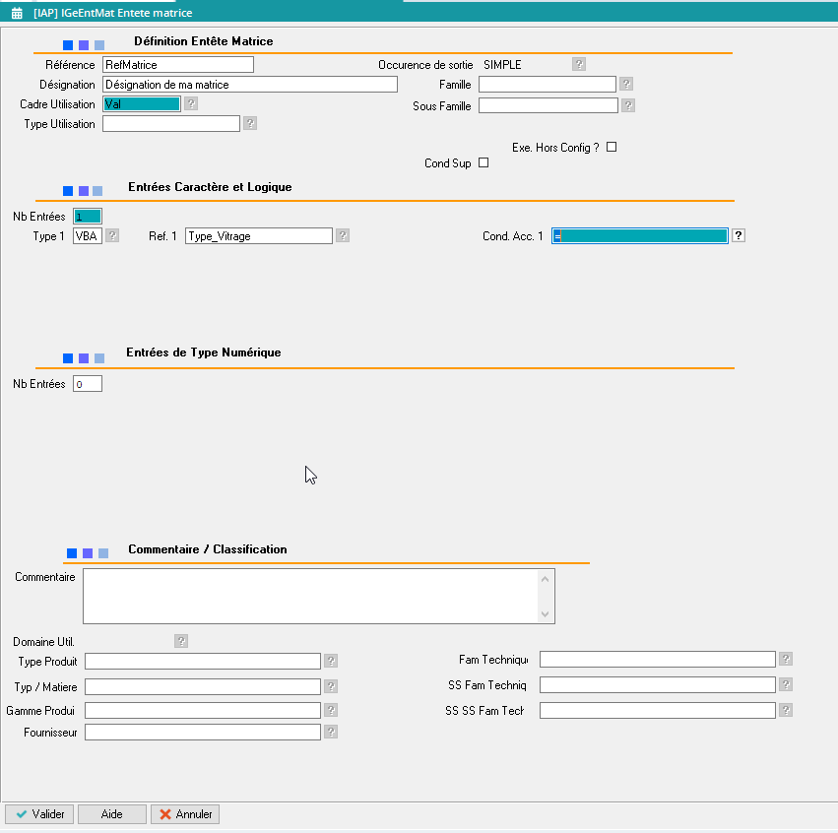This screenshot has height=833, width=838.
Task: Click the help icon next to Cadre Utilisation
Action: 191,103
